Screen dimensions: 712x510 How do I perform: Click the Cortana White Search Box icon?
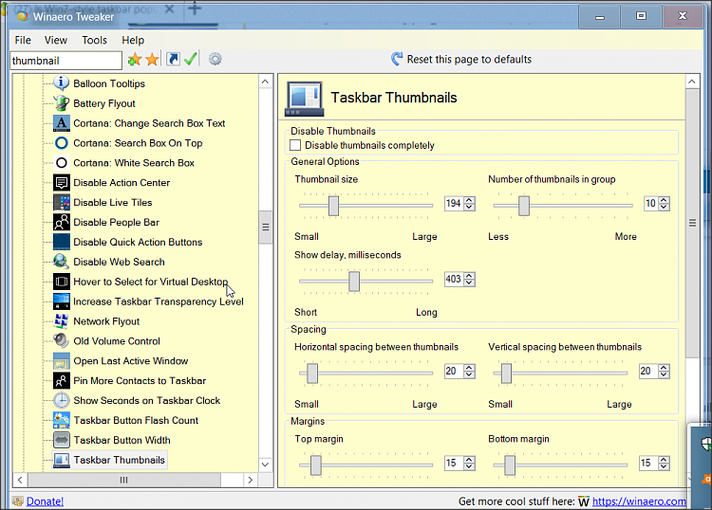(62, 163)
